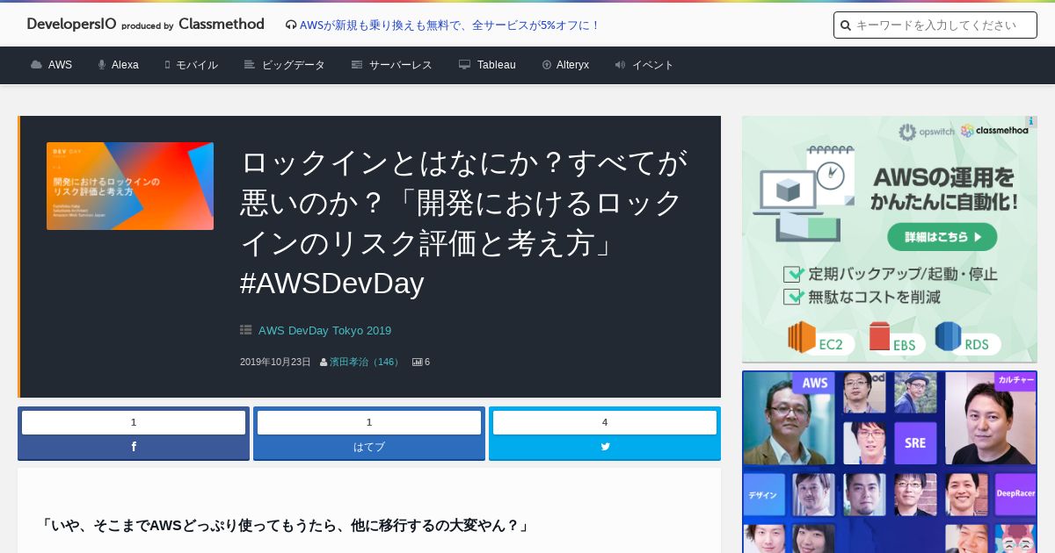The image size is (1055, 553).
Task: Click the server icon next to サーバーレス
Action: coord(357,65)
